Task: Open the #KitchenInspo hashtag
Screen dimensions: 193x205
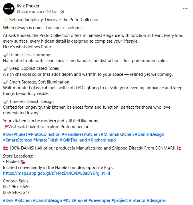Action: tap(102, 140)
